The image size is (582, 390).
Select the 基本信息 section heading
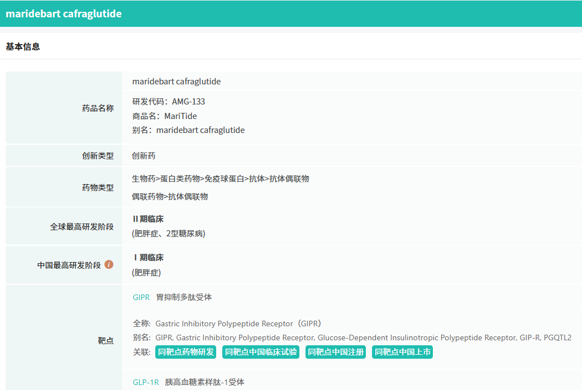[x=23, y=47]
